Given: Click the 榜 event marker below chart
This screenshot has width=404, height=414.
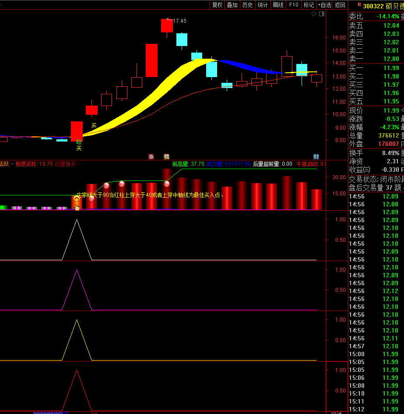Looking at the screenshot, I should point(166,157).
